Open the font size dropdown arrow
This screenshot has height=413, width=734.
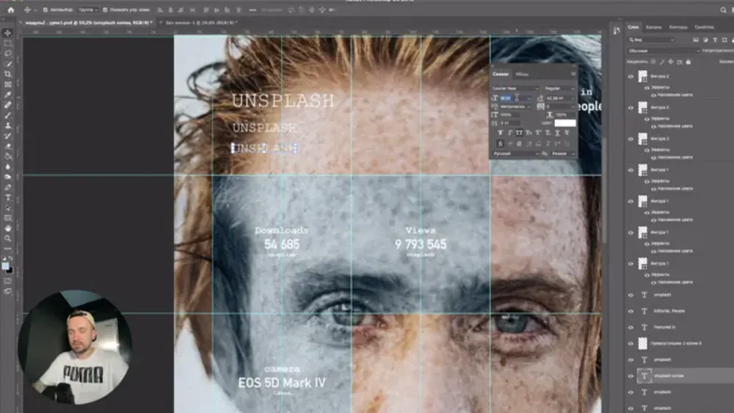point(529,98)
